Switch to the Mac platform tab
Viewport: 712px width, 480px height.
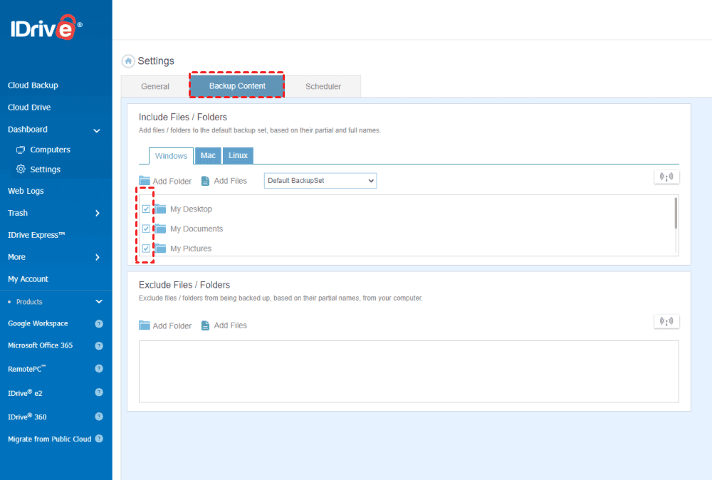208,155
